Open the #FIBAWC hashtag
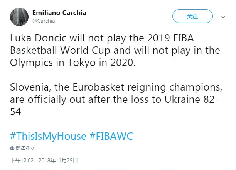The height and width of the screenshot is (170, 236). point(111,136)
